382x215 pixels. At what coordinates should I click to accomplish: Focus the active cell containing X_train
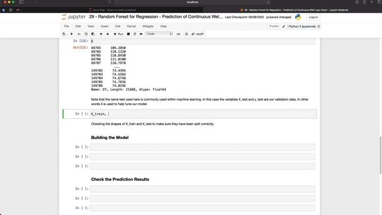point(202,114)
